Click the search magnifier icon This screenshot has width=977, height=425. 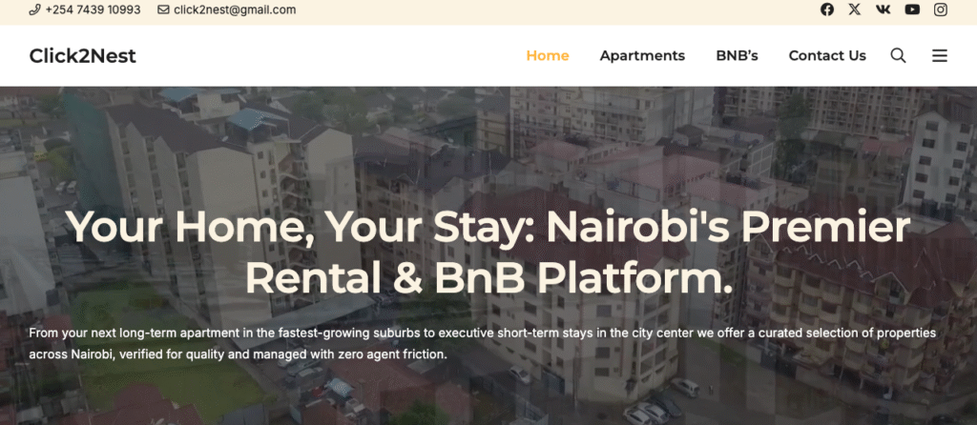(x=898, y=55)
